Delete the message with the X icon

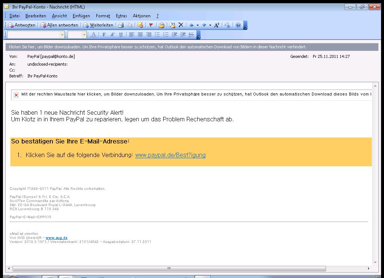181,25
